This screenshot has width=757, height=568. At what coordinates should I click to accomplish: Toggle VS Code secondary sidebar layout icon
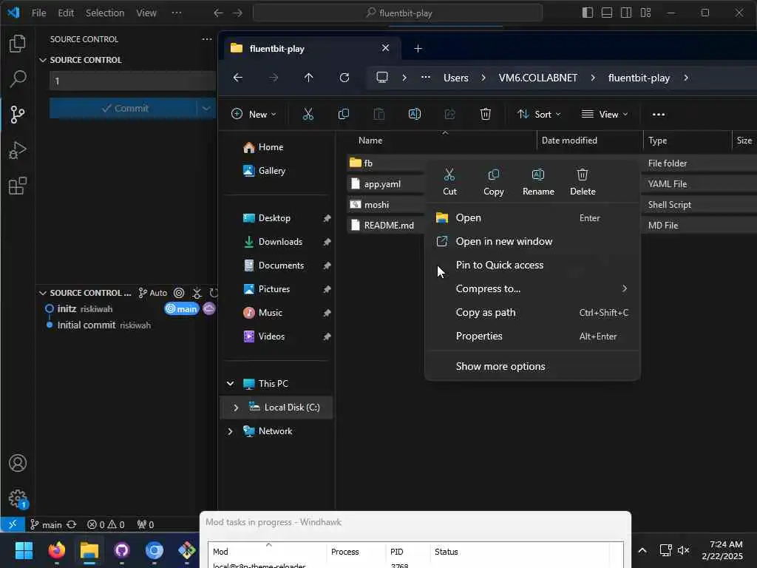pyautogui.click(x=626, y=13)
